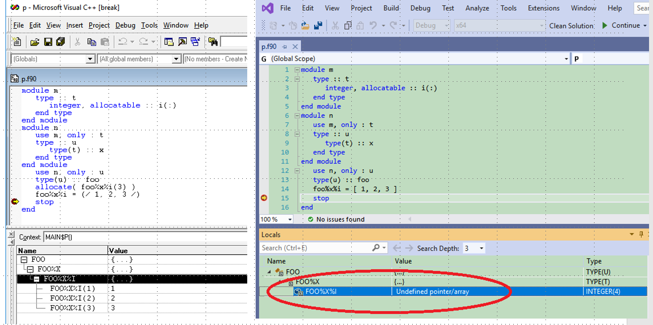Click the Output window hammer icon
Screen dimensions: 653x325
point(182,42)
